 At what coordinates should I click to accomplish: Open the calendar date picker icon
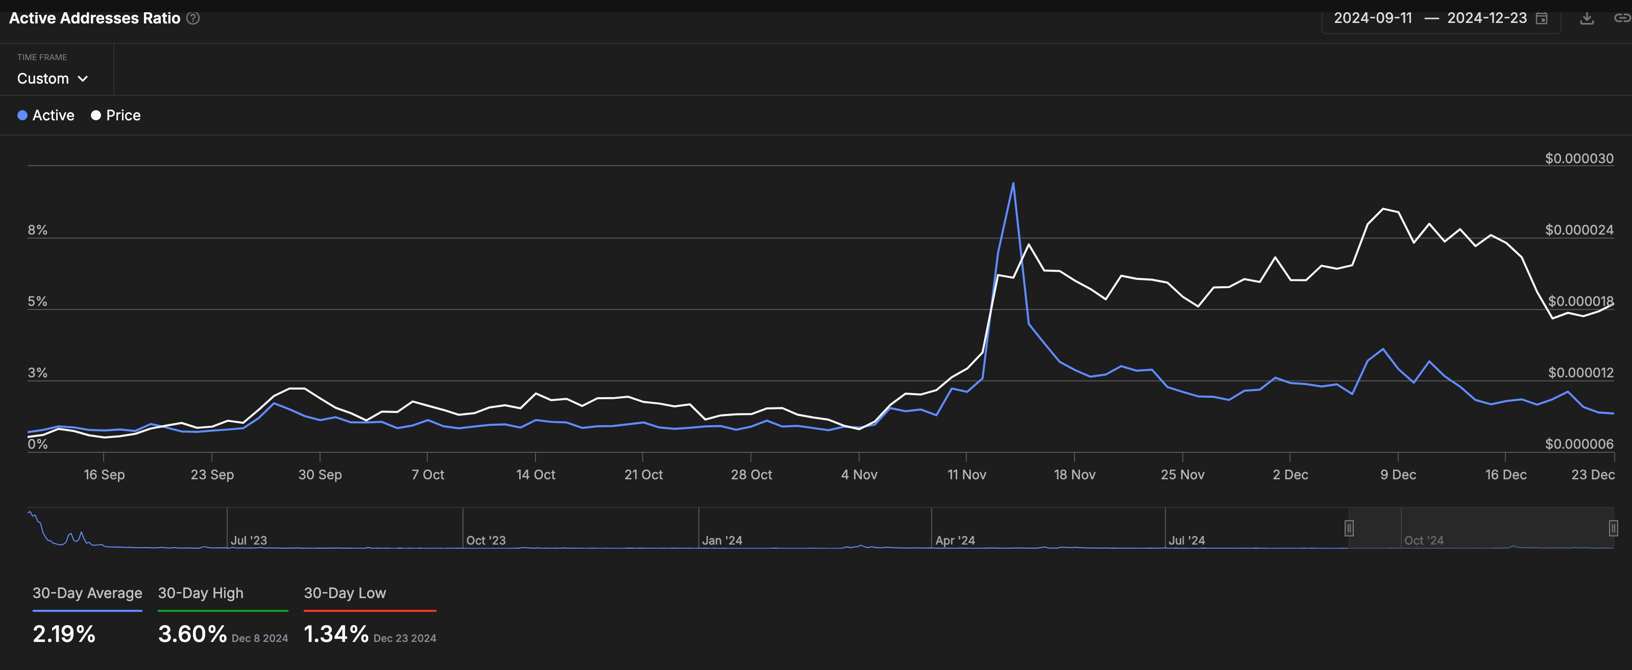[1542, 18]
